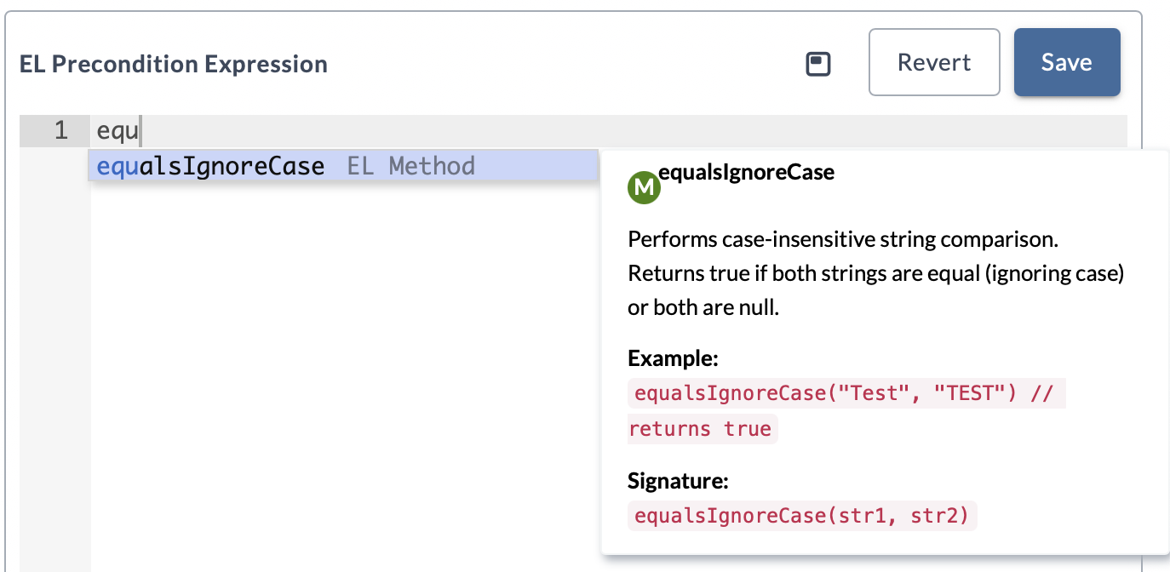Click the "or both are null" text line

coord(703,307)
